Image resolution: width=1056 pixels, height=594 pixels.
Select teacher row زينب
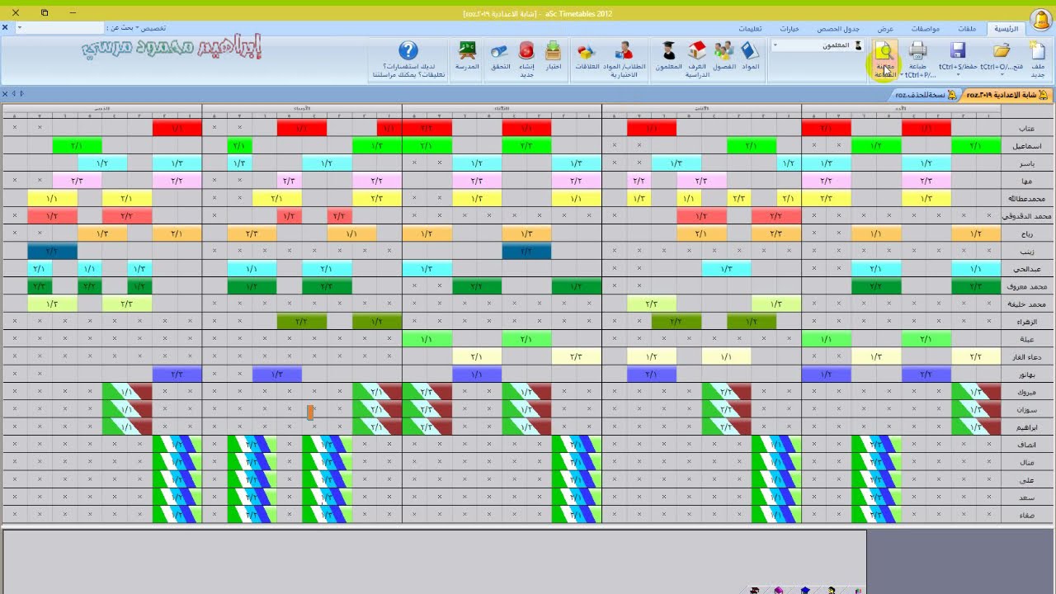click(1026, 252)
